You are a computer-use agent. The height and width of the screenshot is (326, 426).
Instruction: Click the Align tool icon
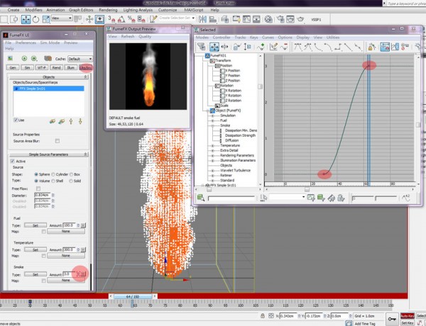pyautogui.click(x=213, y=19)
